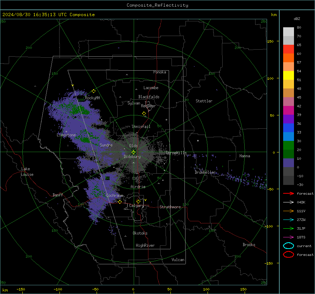Click the Drumheller town label
The image size is (315, 294).
pyautogui.click(x=205, y=172)
